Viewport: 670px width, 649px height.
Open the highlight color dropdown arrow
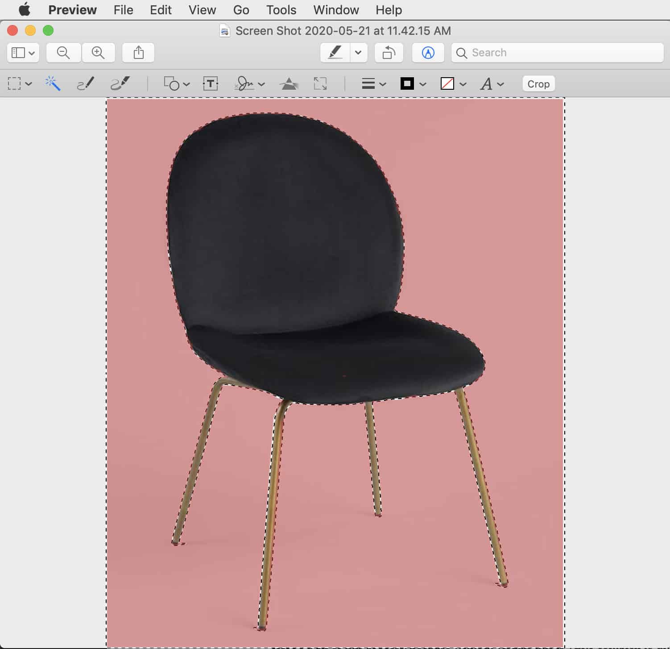(358, 53)
